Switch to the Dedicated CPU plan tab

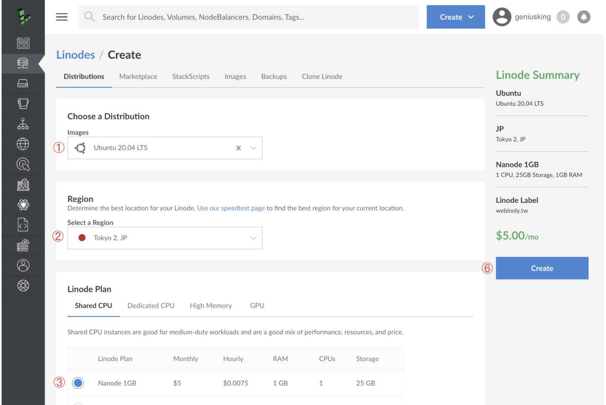click(x=151, y=306)
